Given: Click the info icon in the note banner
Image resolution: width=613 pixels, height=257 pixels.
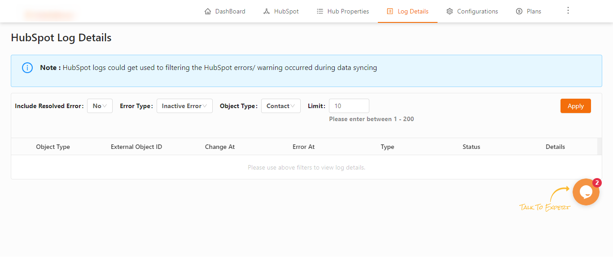Looking at the screenshot, I should click(x=27, y=68).
